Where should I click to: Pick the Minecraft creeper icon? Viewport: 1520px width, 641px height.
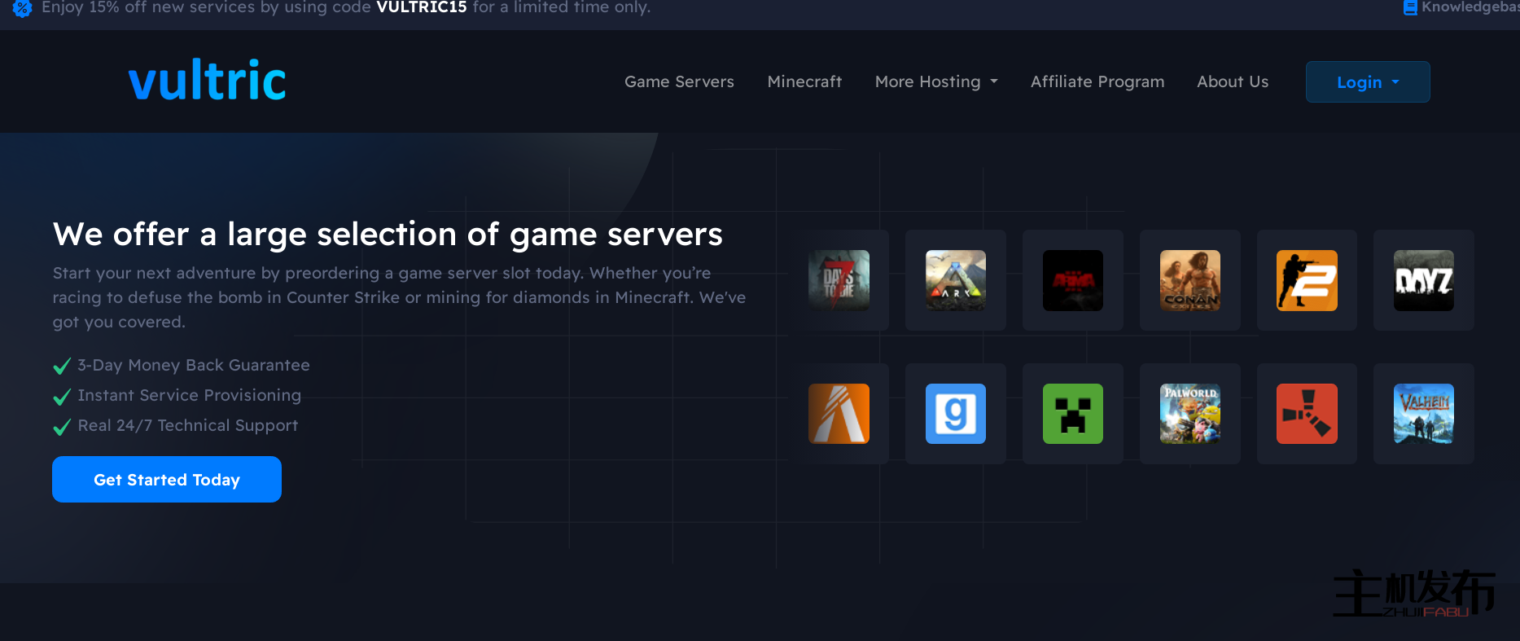click(1072, 414)
